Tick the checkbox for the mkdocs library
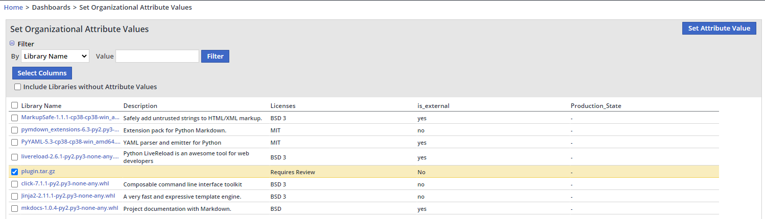Image resolution: width=765 pixels, height=219 pixels. (15, 208)
